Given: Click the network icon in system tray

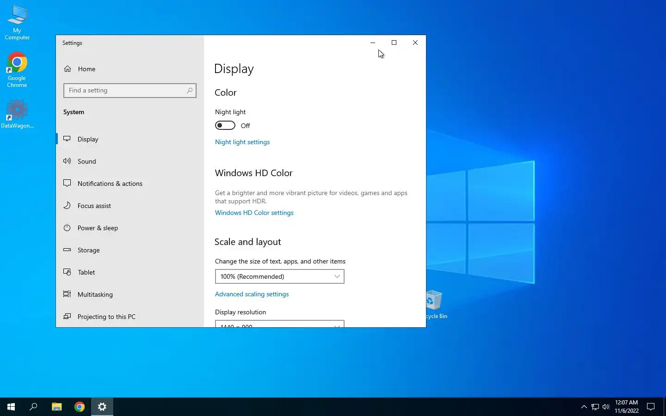Looking at the screenshot, I should 595,407.
